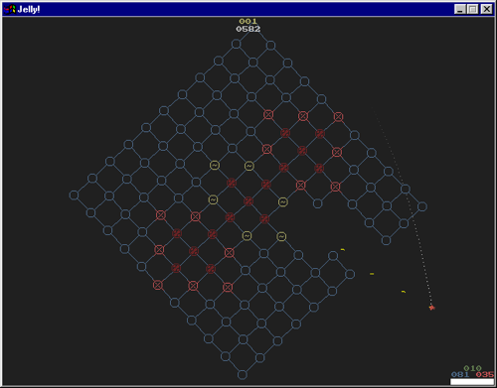The width and height of the screenshot is (497, 388).
Task: Click the Jelly! title bar app icon
Action: [9, 9]
